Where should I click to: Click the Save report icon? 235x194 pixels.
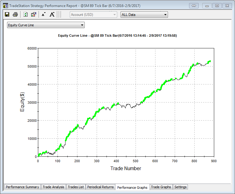(7, 14)
